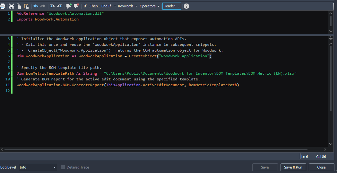Open Log Level Info combo box
Screen dimensions: 337x173
[x=38, y=167]
